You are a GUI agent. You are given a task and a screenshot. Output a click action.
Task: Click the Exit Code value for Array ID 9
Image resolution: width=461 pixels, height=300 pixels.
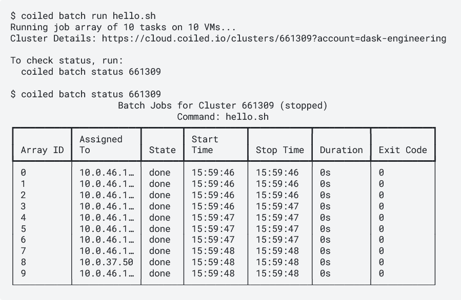pos(381,273)
